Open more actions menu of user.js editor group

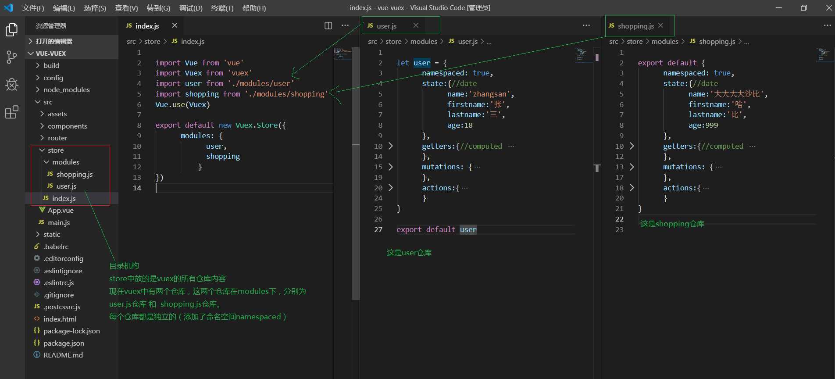click(x=586, y=25)
